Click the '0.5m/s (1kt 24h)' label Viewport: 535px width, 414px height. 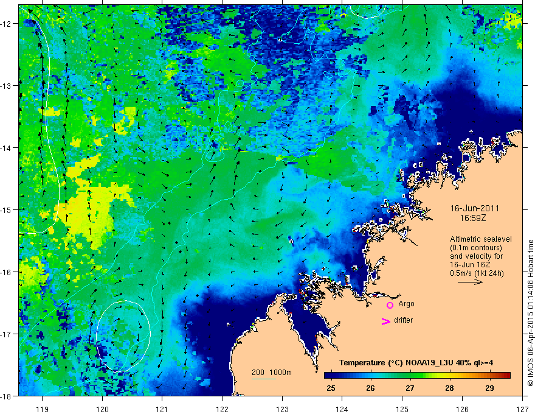477,273
